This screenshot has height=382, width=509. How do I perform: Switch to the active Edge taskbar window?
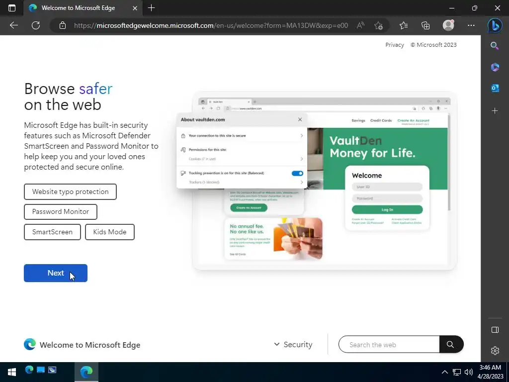point(86,372)
